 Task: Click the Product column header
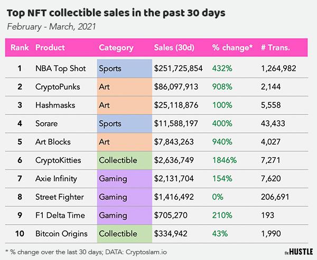(x=50, y=48)
